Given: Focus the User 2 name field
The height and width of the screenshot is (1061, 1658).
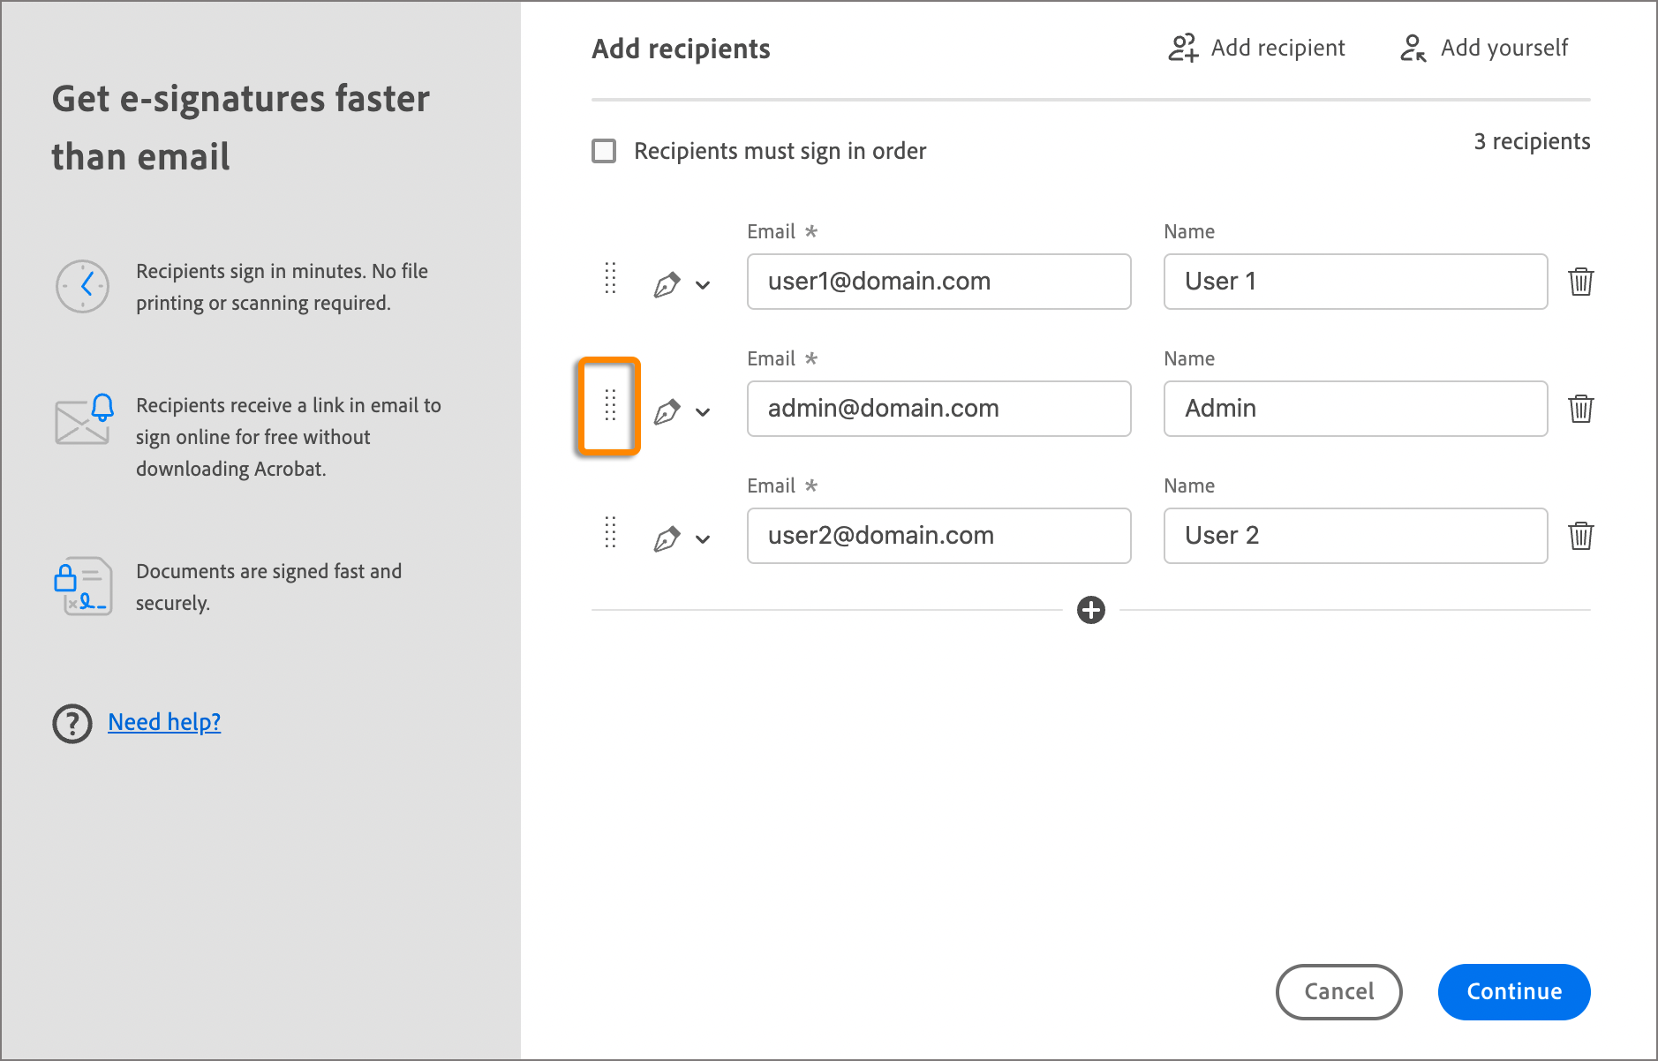Looking at the screenshot, I should pos(1355,536).
